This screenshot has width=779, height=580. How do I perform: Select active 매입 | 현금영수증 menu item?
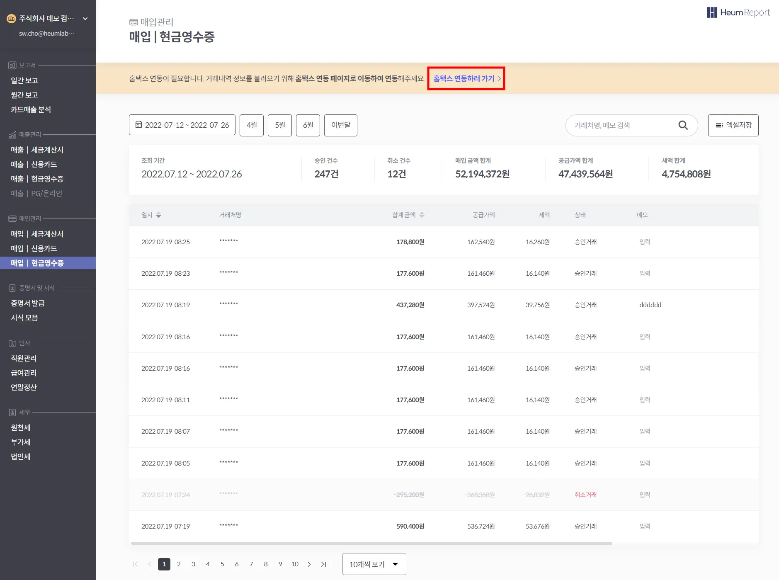click(x=48, y=263)
